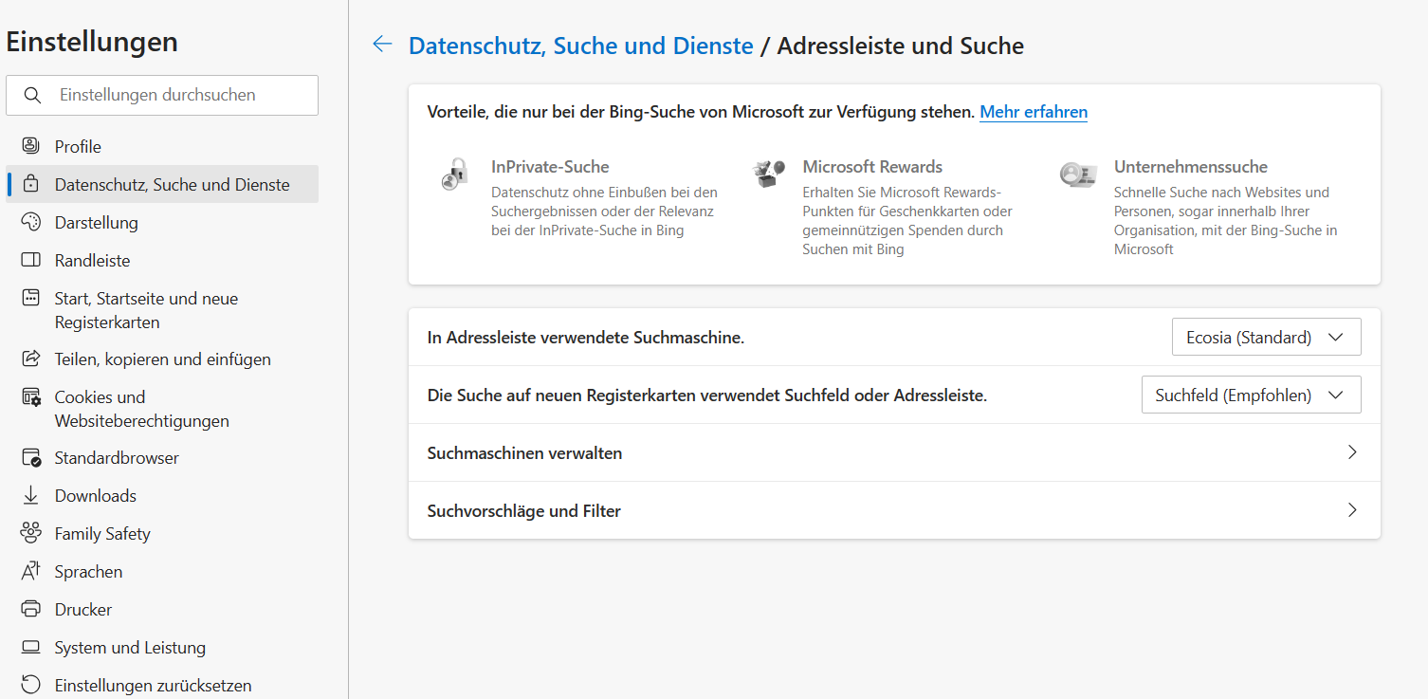Click the magnifier icon in settings search

pyautogui.click(x=32, y=95)
